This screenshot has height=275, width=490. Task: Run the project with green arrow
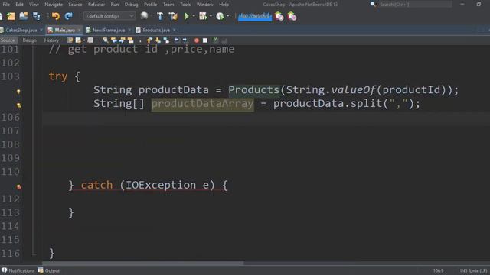click(187, 16)
